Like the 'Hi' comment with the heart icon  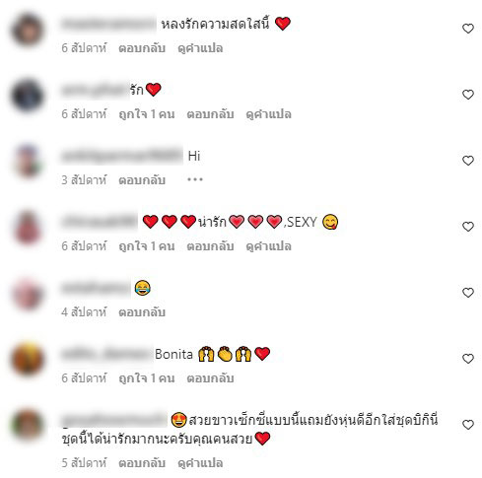click(x=468, y=161)
